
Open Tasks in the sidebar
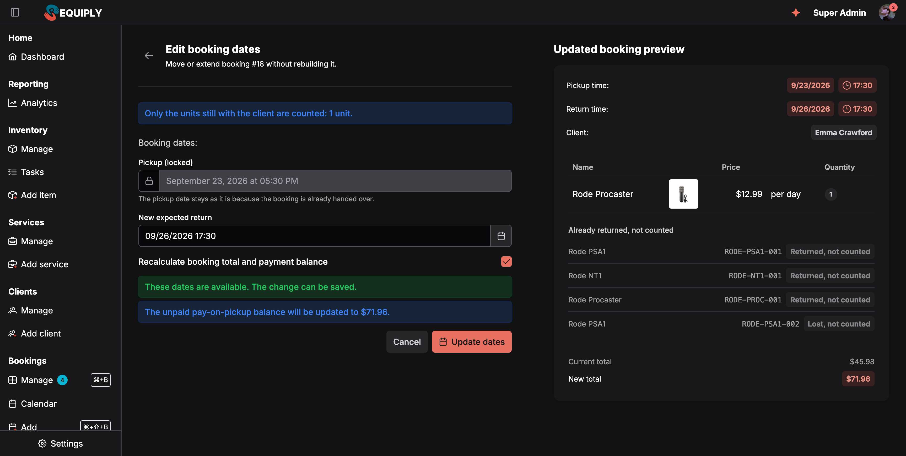tap(26, 172)
